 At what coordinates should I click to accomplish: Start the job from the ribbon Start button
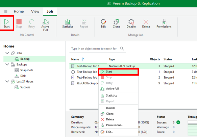pyautogui.click(x=7, y=23)
